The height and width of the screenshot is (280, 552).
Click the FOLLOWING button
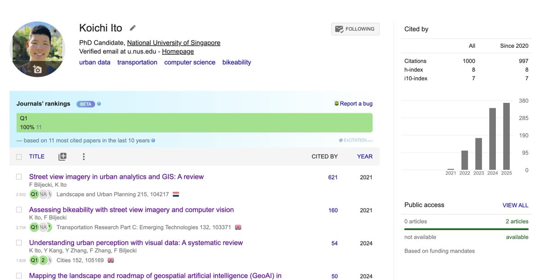tap(355, 29)
